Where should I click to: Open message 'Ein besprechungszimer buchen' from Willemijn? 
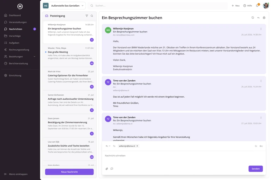(x=70, y=32)
